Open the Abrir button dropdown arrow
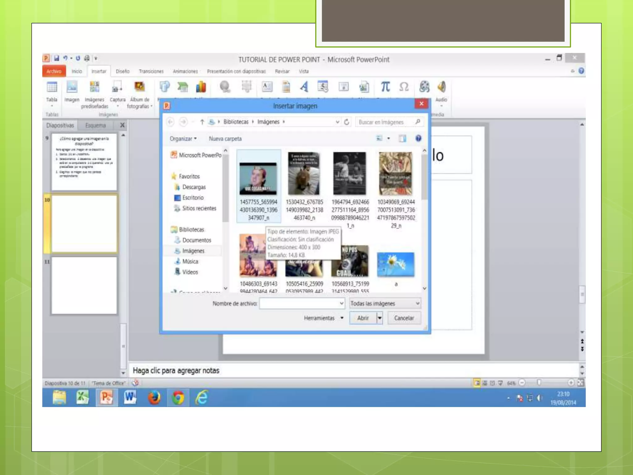Viewport: 633px width, 475px height. (x=380, y=318)
